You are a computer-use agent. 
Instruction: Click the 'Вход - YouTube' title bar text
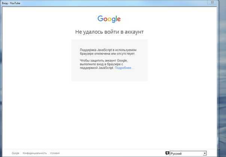(x=11, y=3)
